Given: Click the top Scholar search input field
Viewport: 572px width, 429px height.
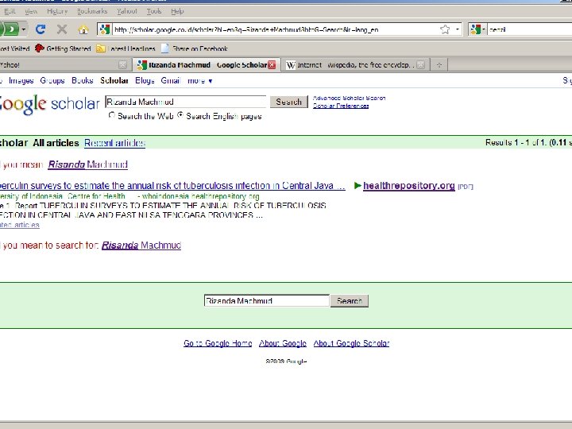Looking at the screenshot, I should tap(186, 102).
